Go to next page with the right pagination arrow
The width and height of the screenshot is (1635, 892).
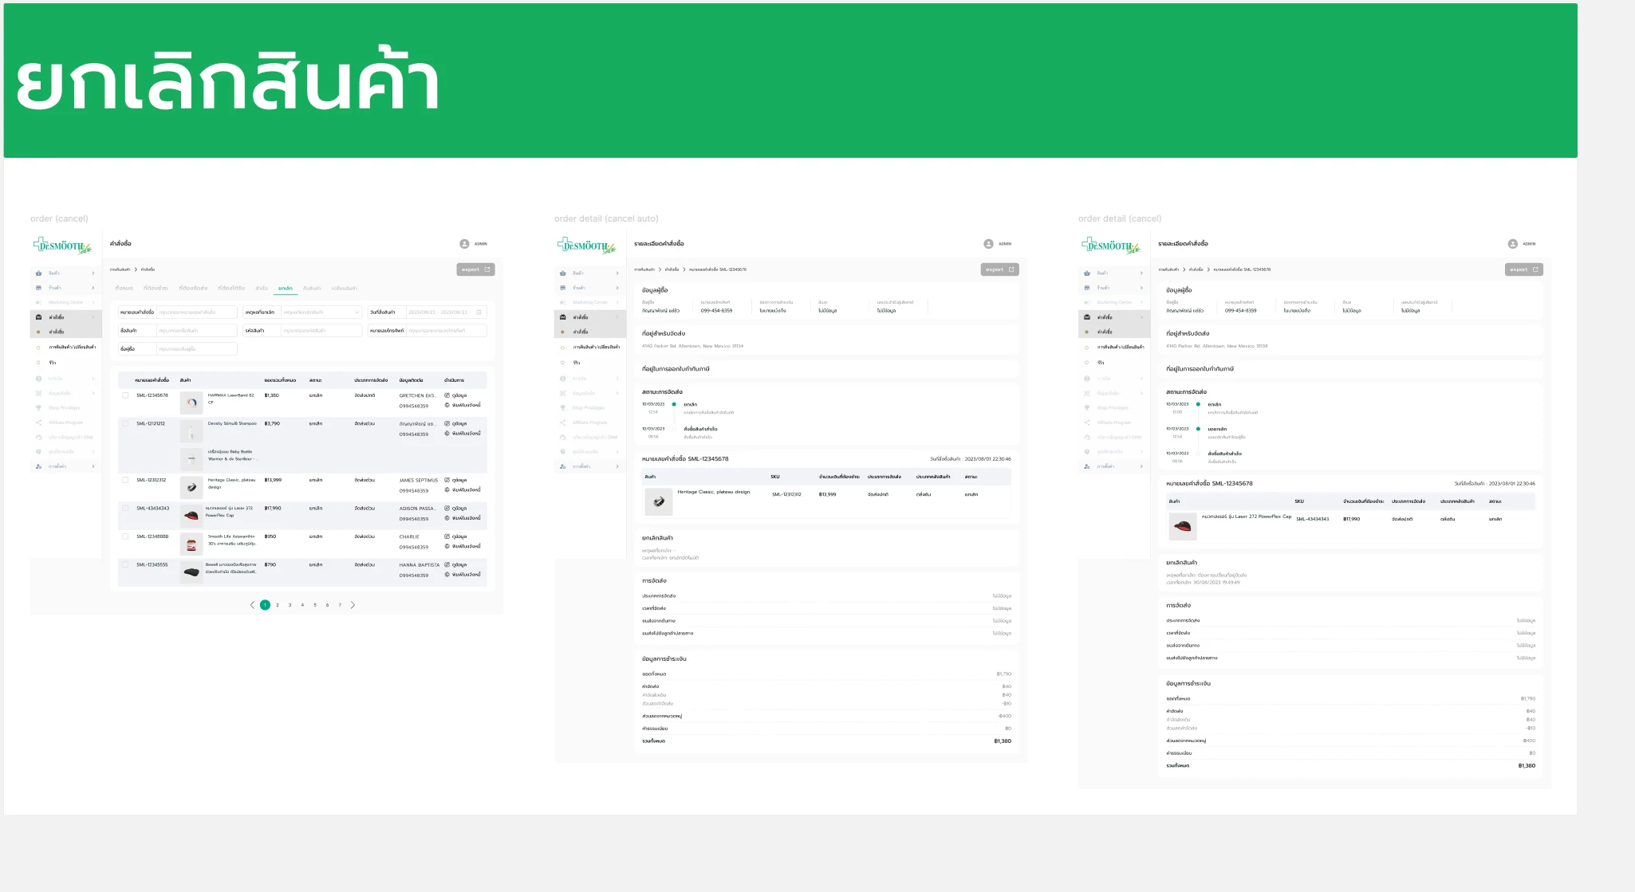[x=353, y=605]
